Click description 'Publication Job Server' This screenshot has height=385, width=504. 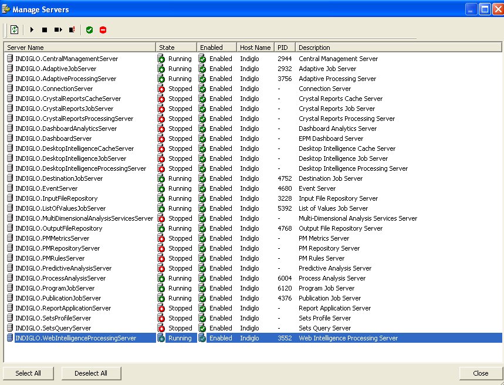(x=330, y=298)
